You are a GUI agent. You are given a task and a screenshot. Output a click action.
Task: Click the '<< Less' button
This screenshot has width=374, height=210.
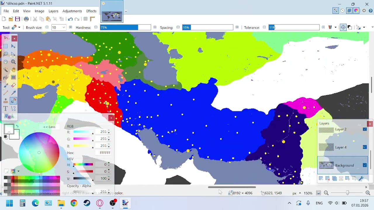tap(49, 127)
